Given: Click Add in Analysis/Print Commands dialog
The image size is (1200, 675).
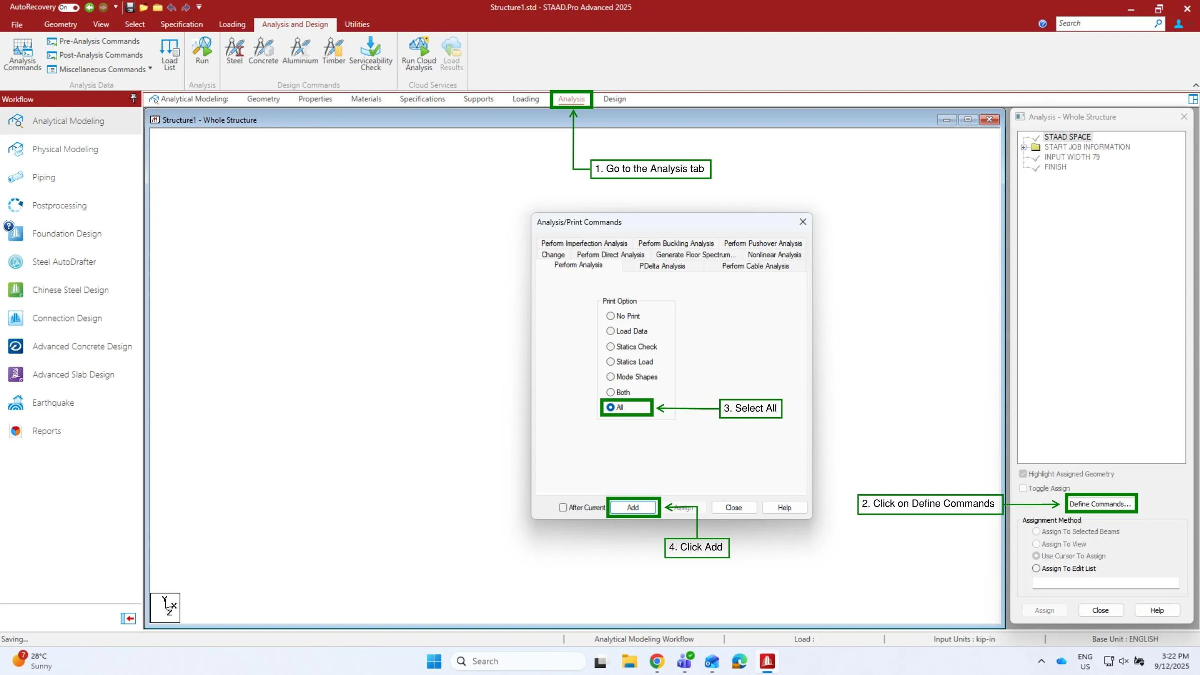Looking at the screenshot, I should [x=633, y=508].
